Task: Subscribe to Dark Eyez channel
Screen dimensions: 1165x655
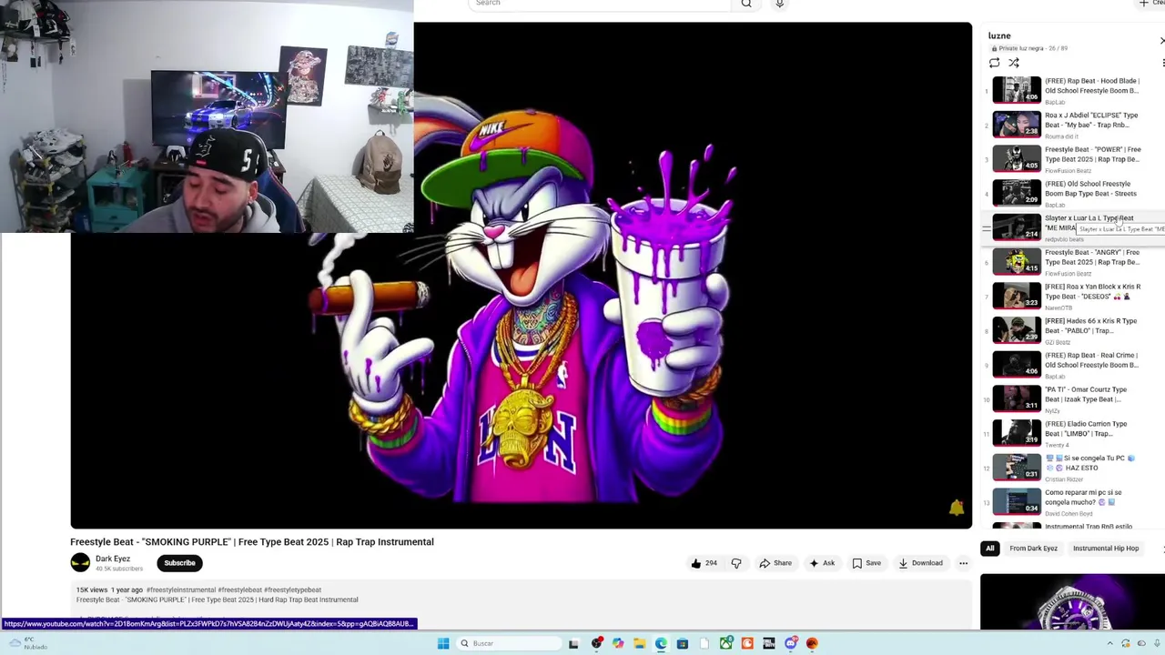Action: point(179,563)
